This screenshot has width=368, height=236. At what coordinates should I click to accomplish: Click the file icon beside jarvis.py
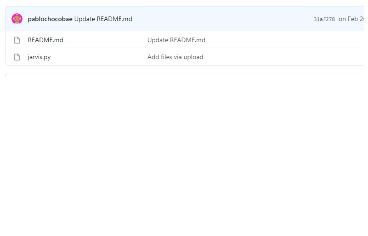[x=17, y=57]
